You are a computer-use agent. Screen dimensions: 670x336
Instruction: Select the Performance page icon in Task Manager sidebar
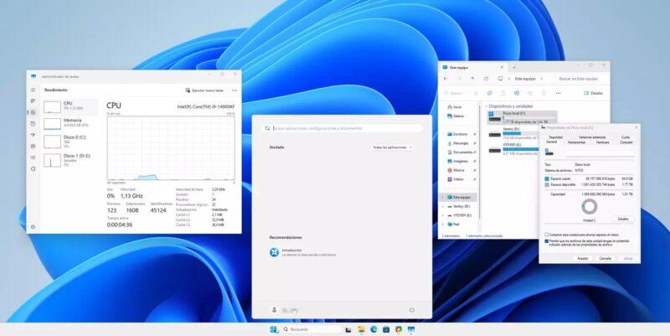pos(33,112)
